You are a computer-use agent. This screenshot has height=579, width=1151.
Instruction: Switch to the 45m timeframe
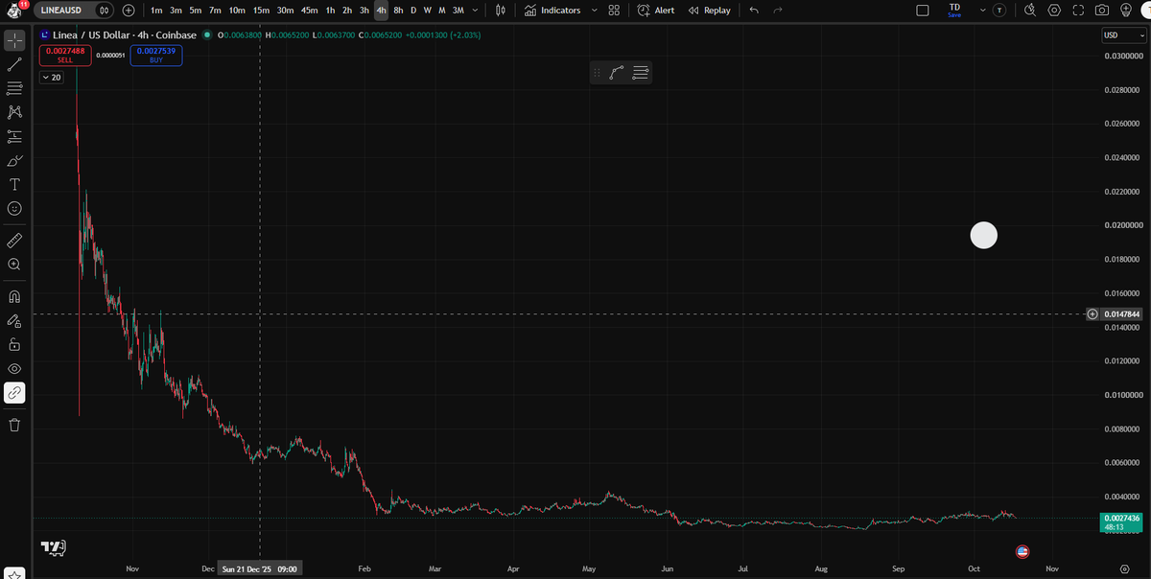(x=309, y=10)
